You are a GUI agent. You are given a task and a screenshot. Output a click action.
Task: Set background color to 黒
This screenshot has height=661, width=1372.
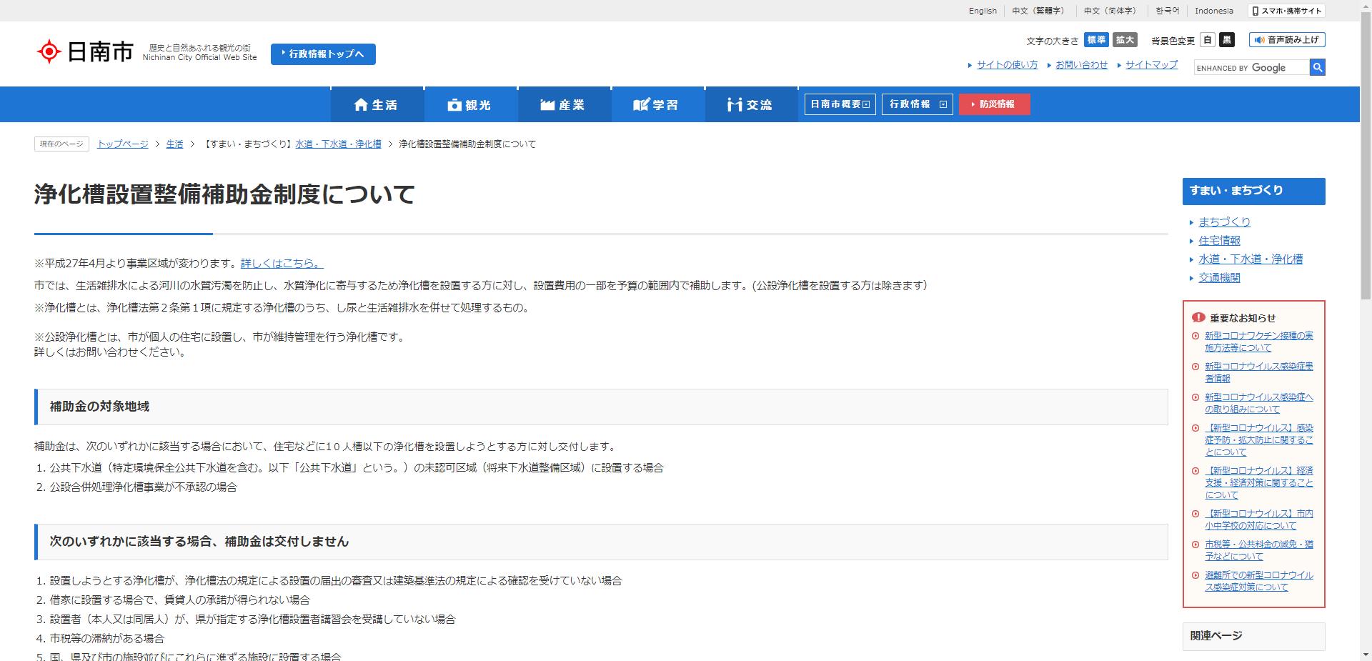(1227, 41)
